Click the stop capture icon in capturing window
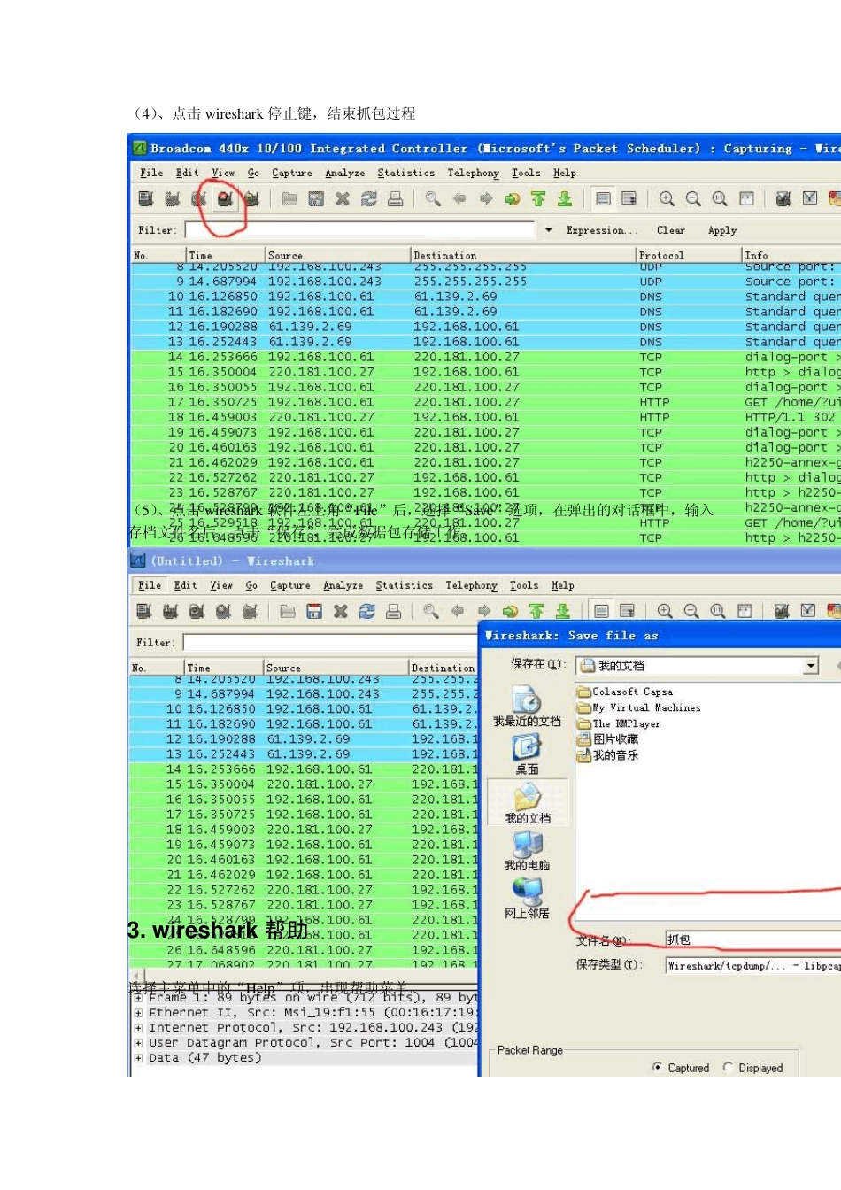This screenshot has width=841, height=1190. pos(225,199)
